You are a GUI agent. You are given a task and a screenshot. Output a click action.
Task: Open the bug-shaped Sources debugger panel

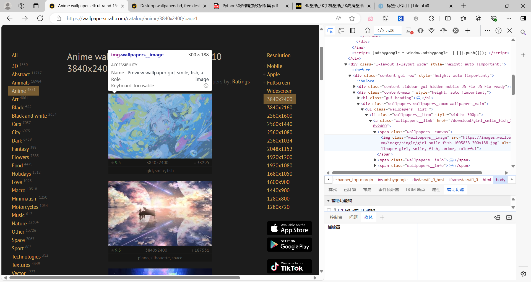(420, 31)
